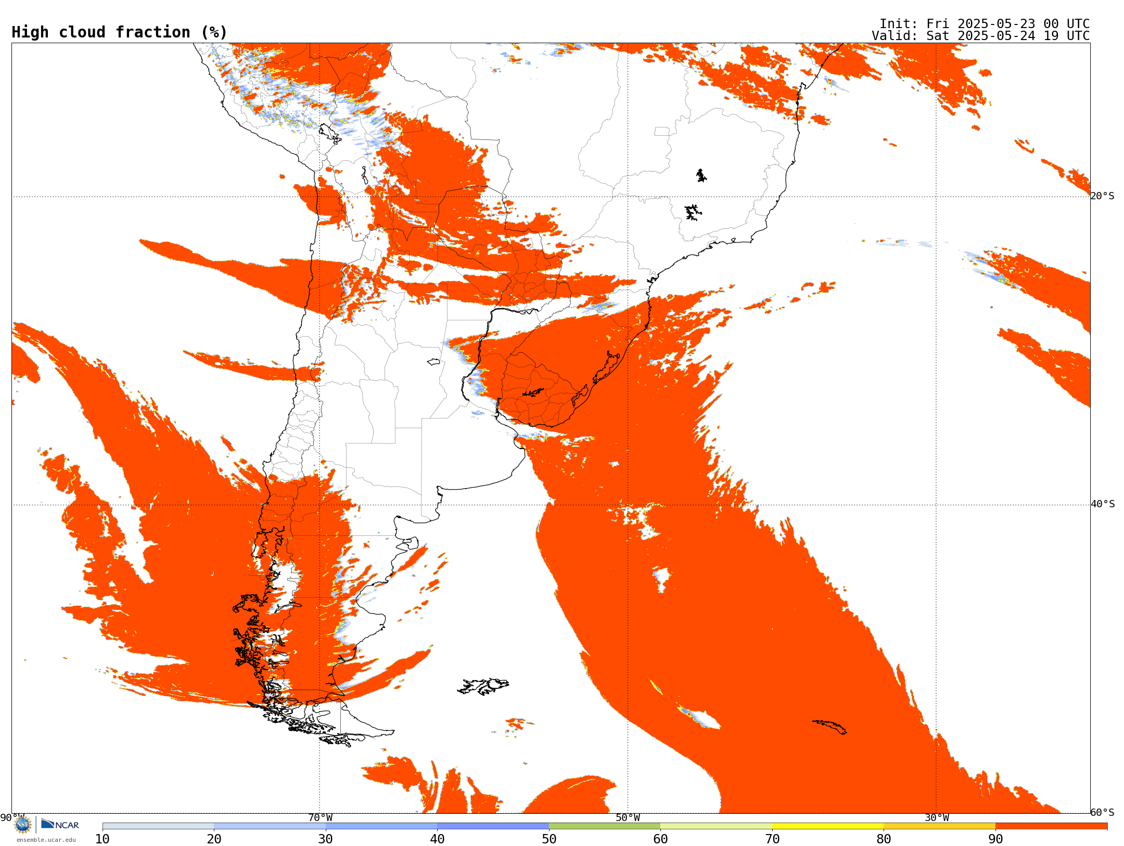1124x846 pixels.
Task: Click Lake Titicaca outline on the map
Action: pos(330,134)
